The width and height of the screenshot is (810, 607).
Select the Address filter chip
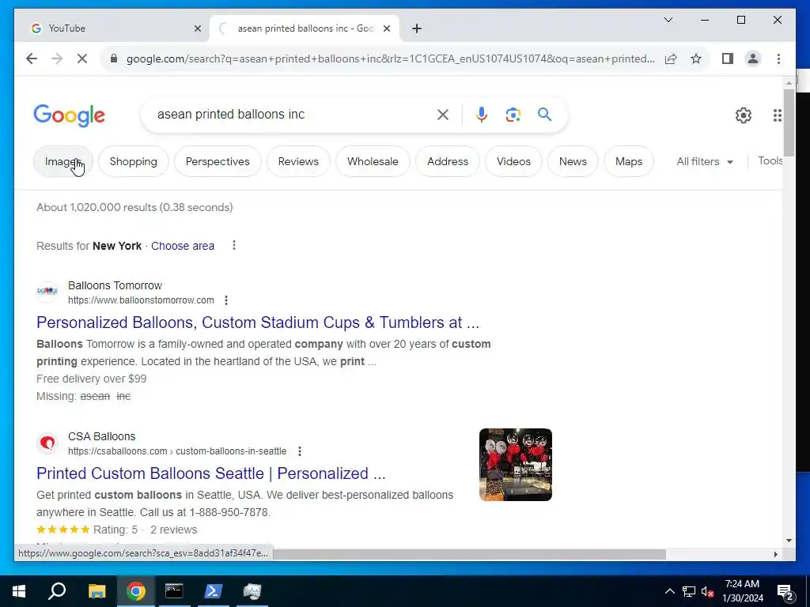click(448, 161)
